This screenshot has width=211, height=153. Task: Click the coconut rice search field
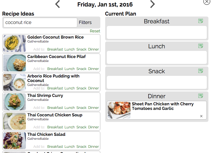[x=40, y=22]
